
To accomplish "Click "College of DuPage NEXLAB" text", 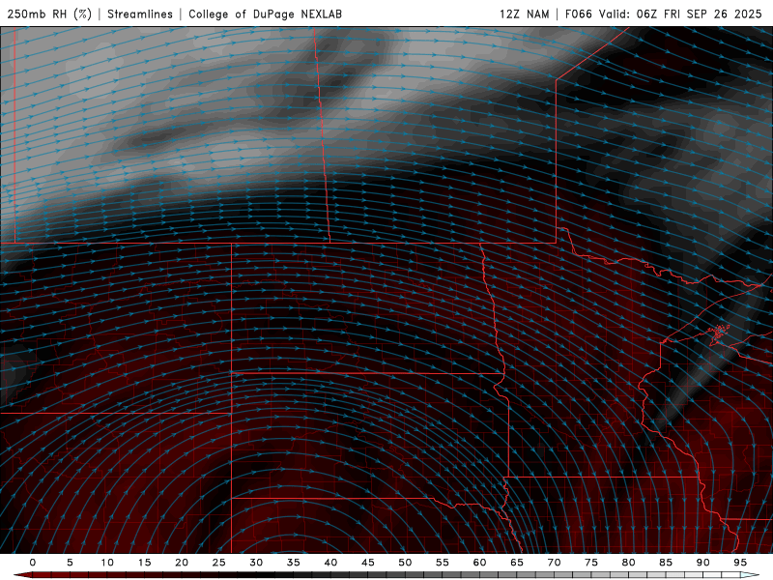I will tap(265, 14).
